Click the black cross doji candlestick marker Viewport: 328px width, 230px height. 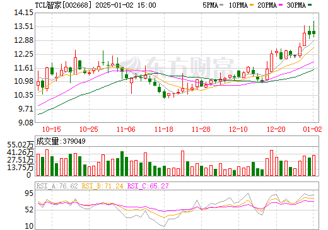click(295, 56)
